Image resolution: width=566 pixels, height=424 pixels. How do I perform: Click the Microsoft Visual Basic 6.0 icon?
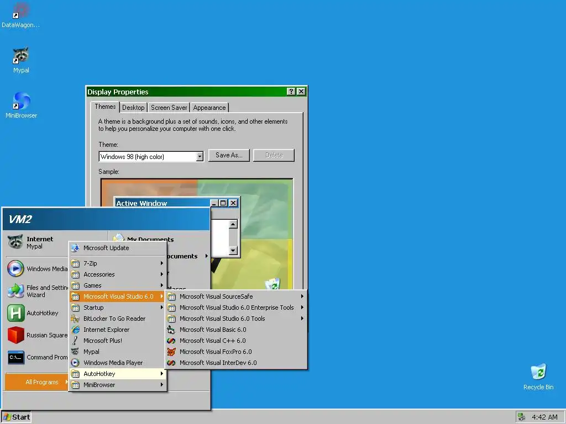click(171, 330)
